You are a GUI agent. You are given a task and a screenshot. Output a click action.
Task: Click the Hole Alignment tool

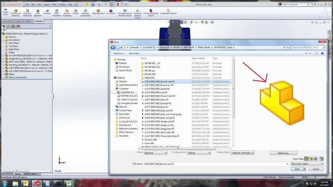[37, 13]
